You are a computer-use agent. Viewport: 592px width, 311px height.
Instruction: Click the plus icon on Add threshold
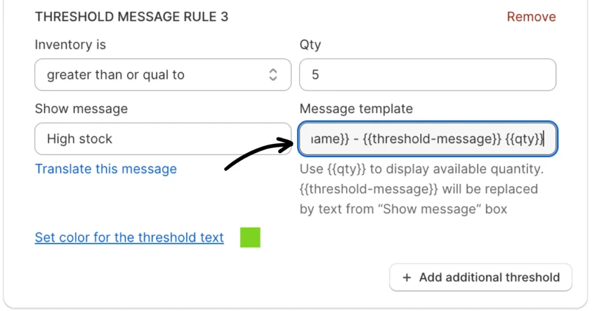[x=406, y=277]
